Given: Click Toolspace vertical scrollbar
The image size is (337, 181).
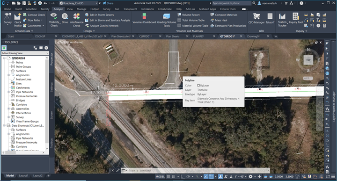Looking at the screenshot, I should click(x=47, y=103).
